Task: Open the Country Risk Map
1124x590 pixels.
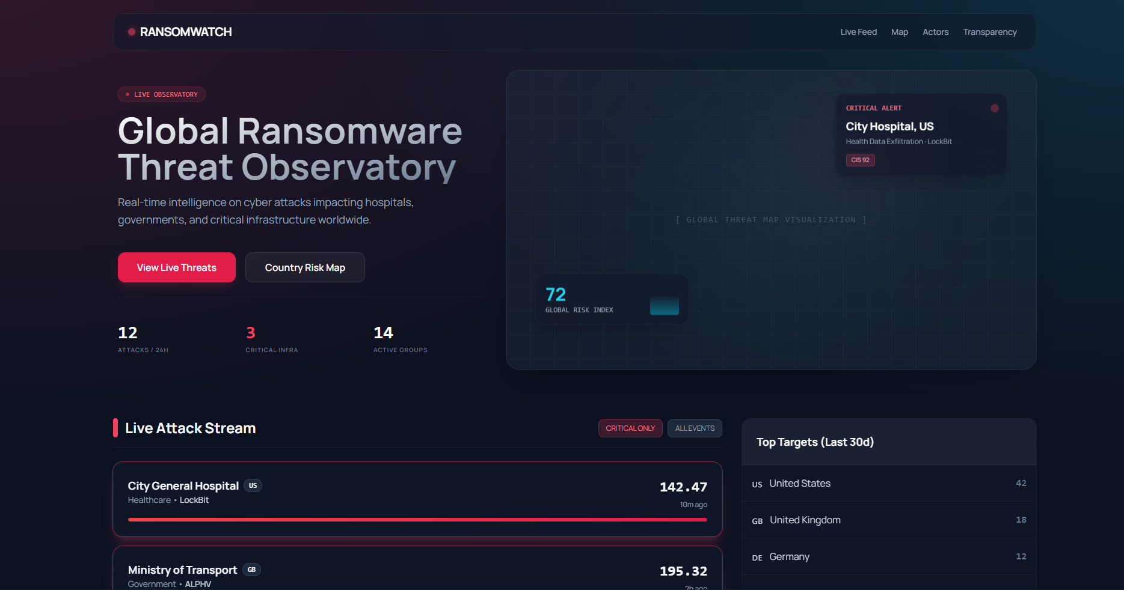Action: pos(305,267)
